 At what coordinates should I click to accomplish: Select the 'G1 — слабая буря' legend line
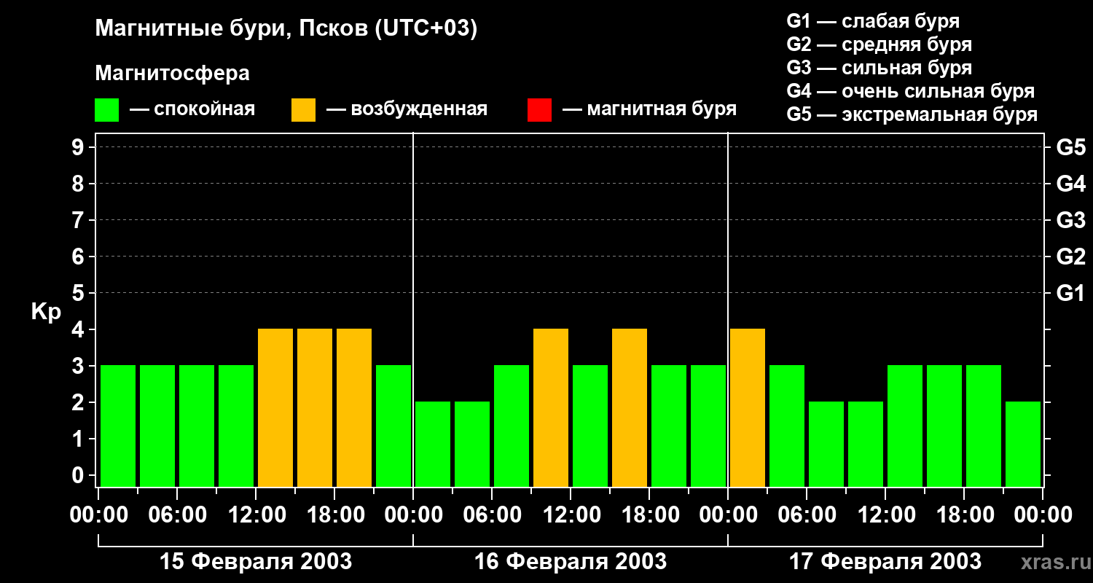pos(873,21)
